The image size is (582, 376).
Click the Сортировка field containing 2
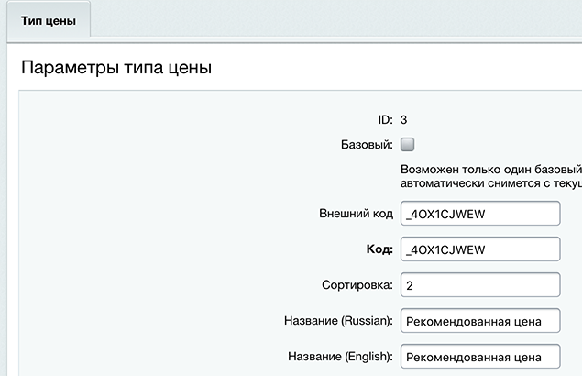[480, 285]
